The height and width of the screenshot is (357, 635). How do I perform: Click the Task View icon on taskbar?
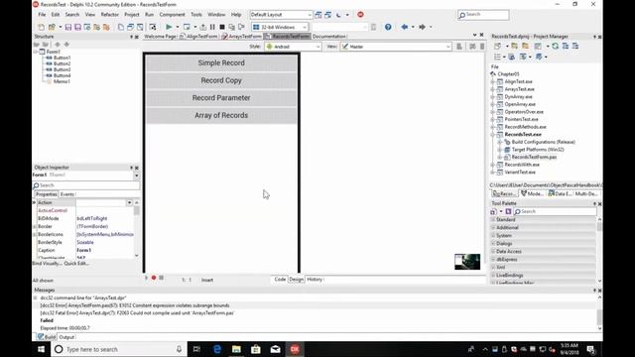point(196,349)
